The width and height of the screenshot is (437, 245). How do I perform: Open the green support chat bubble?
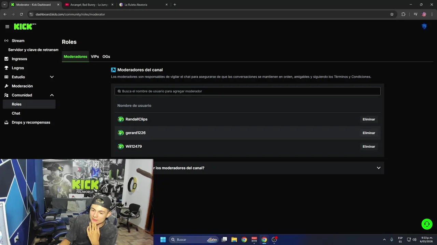pyautogui.click(x=427, y=224)
